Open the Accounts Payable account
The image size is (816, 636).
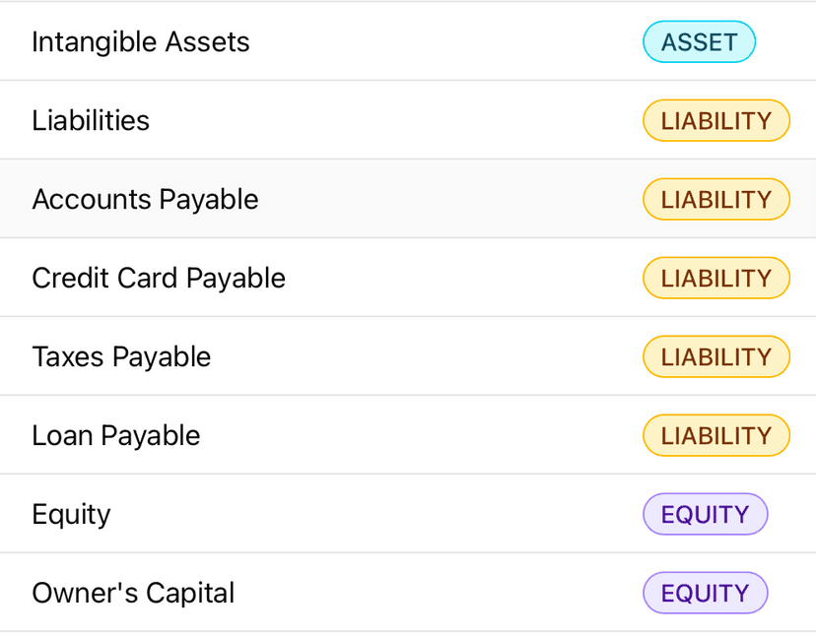145,200
